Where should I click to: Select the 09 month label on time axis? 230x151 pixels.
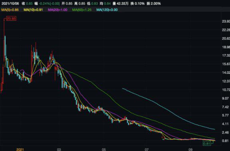190,149
